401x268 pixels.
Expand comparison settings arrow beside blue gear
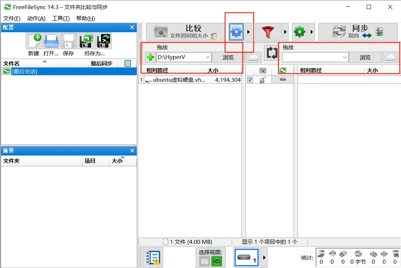pyautogui.click(x=248, y=32)
